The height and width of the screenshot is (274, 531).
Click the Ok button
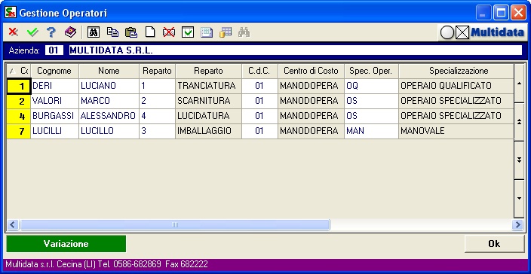pos(494,244)
